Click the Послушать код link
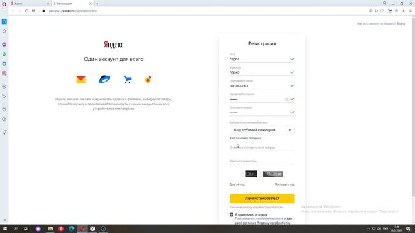The image size is (415, 233). click(x=285, y=184)
